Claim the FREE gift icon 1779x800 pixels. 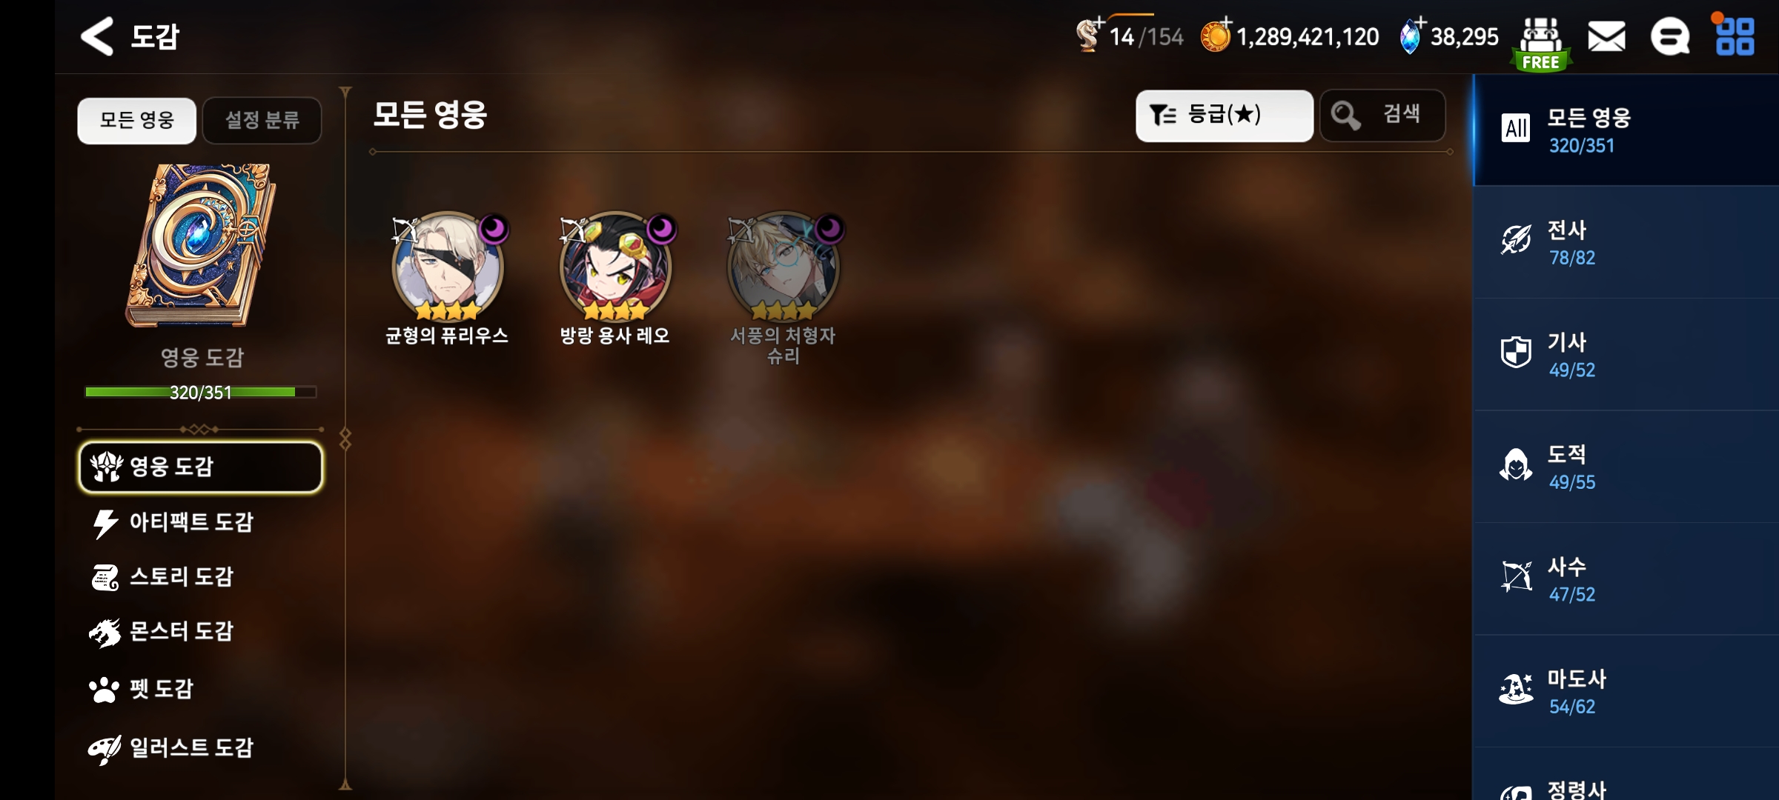[x=1541, y=44]
